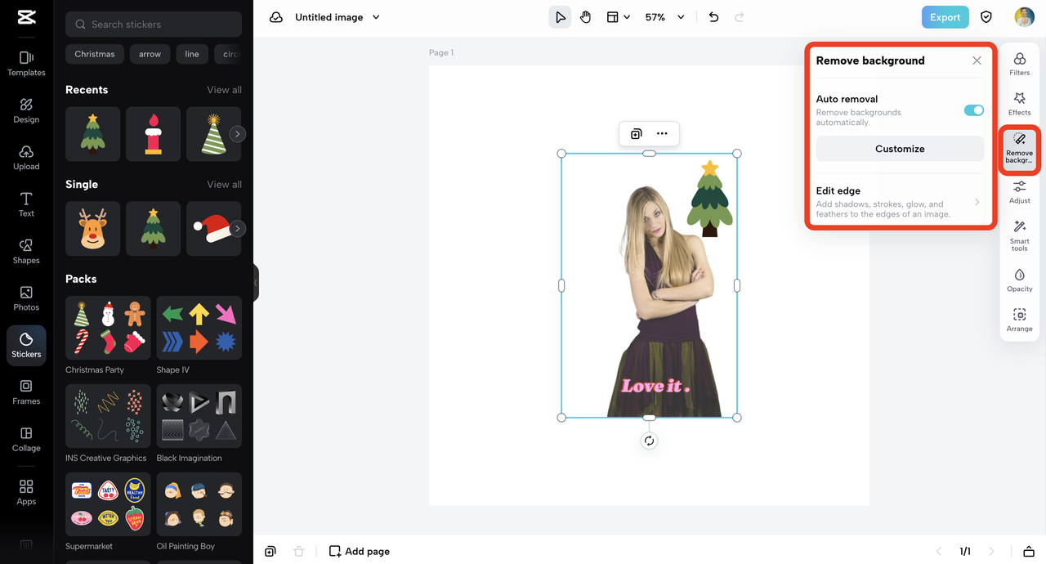The width and height of the screenshot is (1046, 564).
Task: Open the Shape IV sticker pack
Action: pos(199,328)
